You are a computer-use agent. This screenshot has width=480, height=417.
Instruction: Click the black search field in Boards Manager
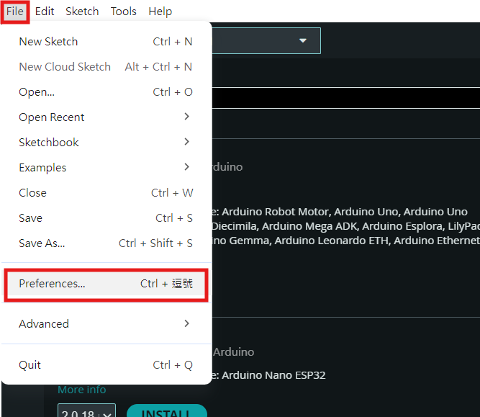click(346, 98)
